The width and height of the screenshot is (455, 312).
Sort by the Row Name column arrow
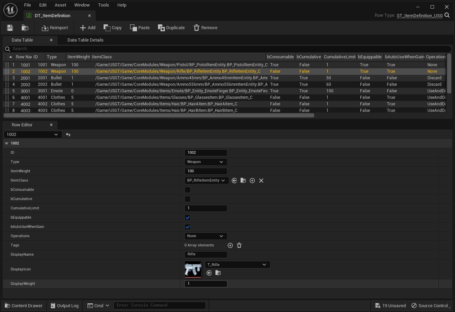(x=10, y=57)
